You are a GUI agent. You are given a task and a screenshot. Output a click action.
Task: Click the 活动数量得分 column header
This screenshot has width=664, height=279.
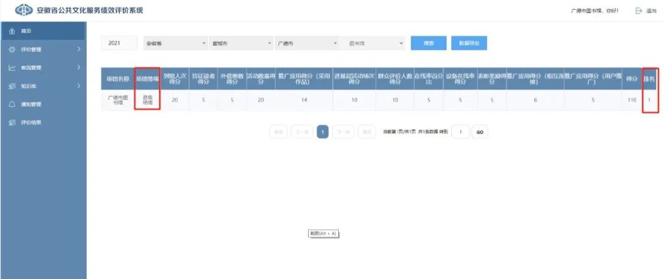point(261,79)
